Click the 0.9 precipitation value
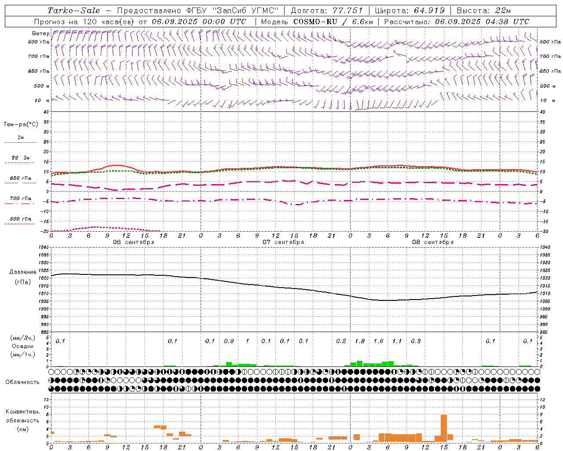The width and height of the screenshot is (563, 451). [229, 341]
